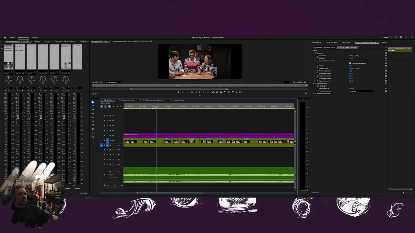Screen dimensions: 415x233
Task: Switch to the Экспорт workspace tab
Action: [x=35, y=38]
